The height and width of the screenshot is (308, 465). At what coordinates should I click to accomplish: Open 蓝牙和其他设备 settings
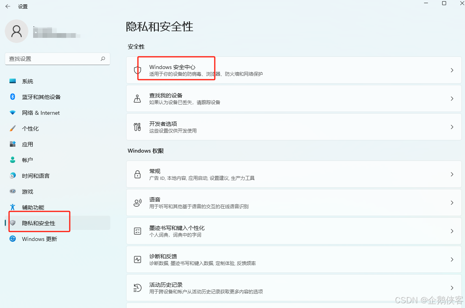point(58,97)
